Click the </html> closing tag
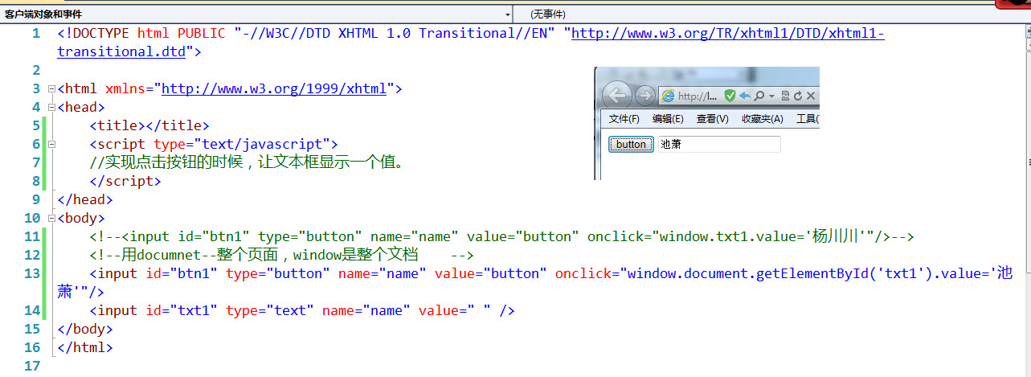This screenshot has width=1031, height=377. tap(85, 347)
